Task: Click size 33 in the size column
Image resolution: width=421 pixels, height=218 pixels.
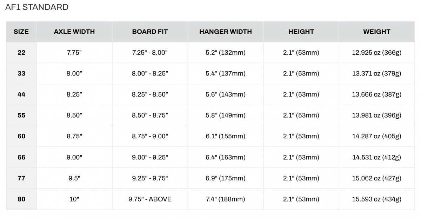Action: pyautogui.click(x=21, y=74)
